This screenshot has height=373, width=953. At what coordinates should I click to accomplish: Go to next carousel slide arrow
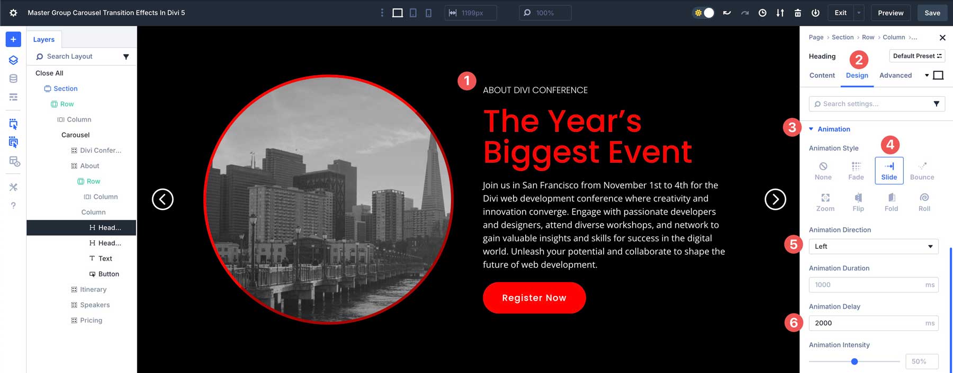pyautogui.click(x=775, y=199)
